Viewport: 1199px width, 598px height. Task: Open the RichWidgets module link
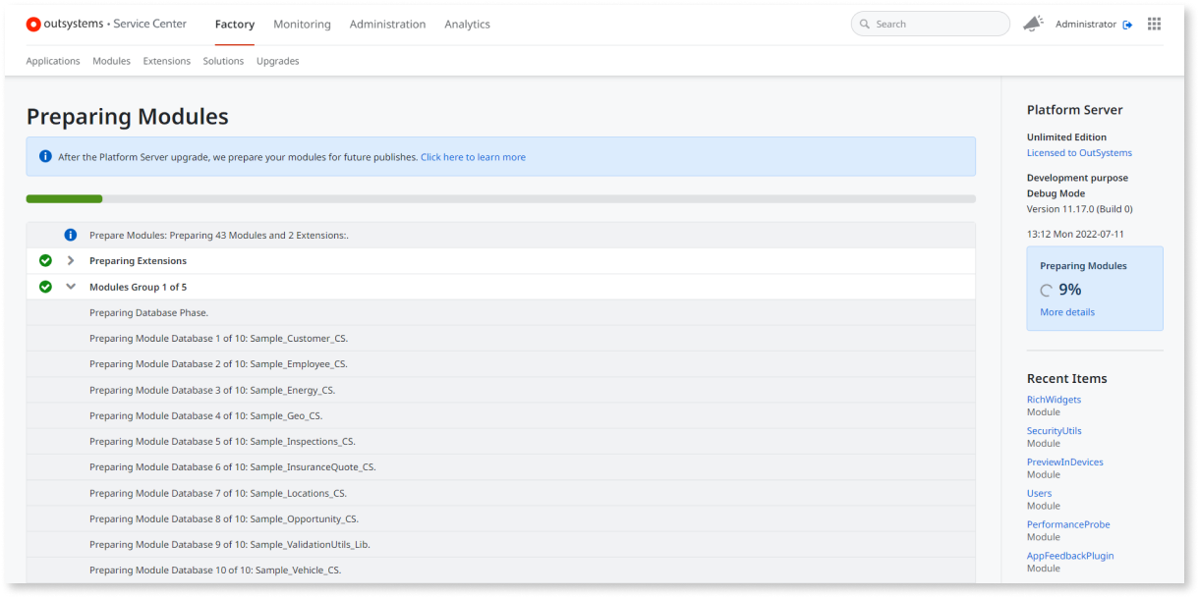click(x=1054, y=399)
